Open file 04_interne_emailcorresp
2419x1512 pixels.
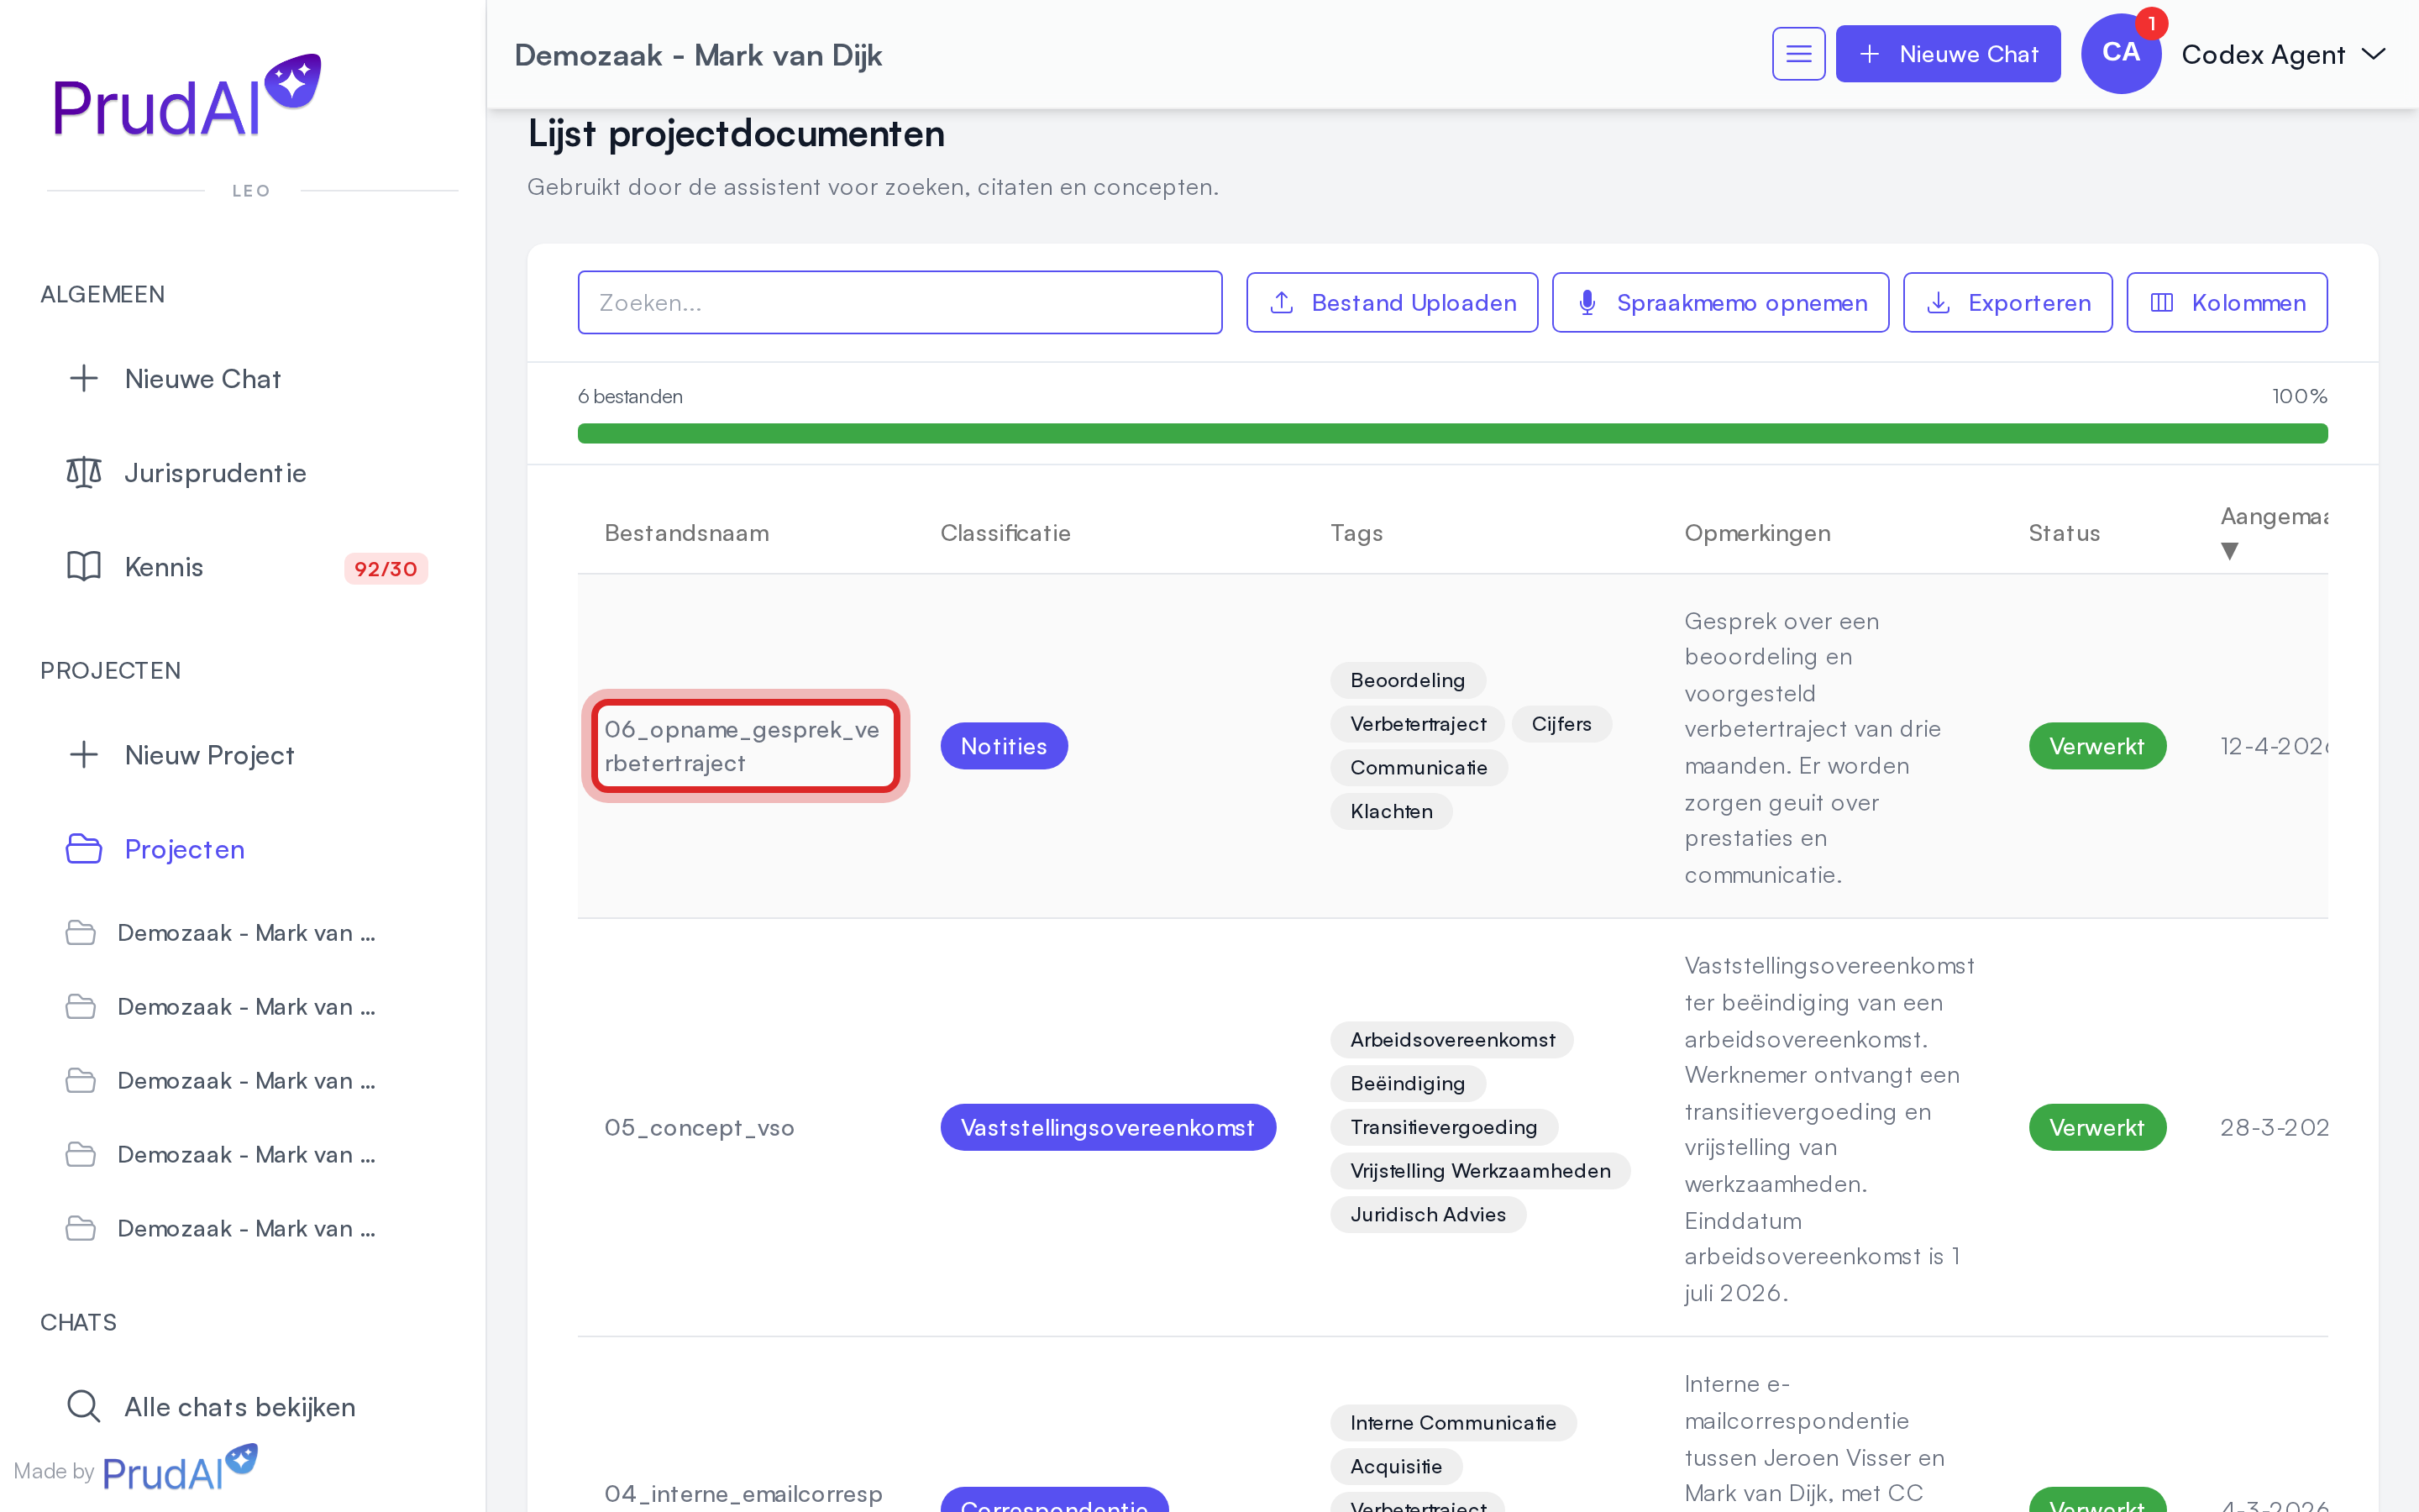tap(742, 1493)
